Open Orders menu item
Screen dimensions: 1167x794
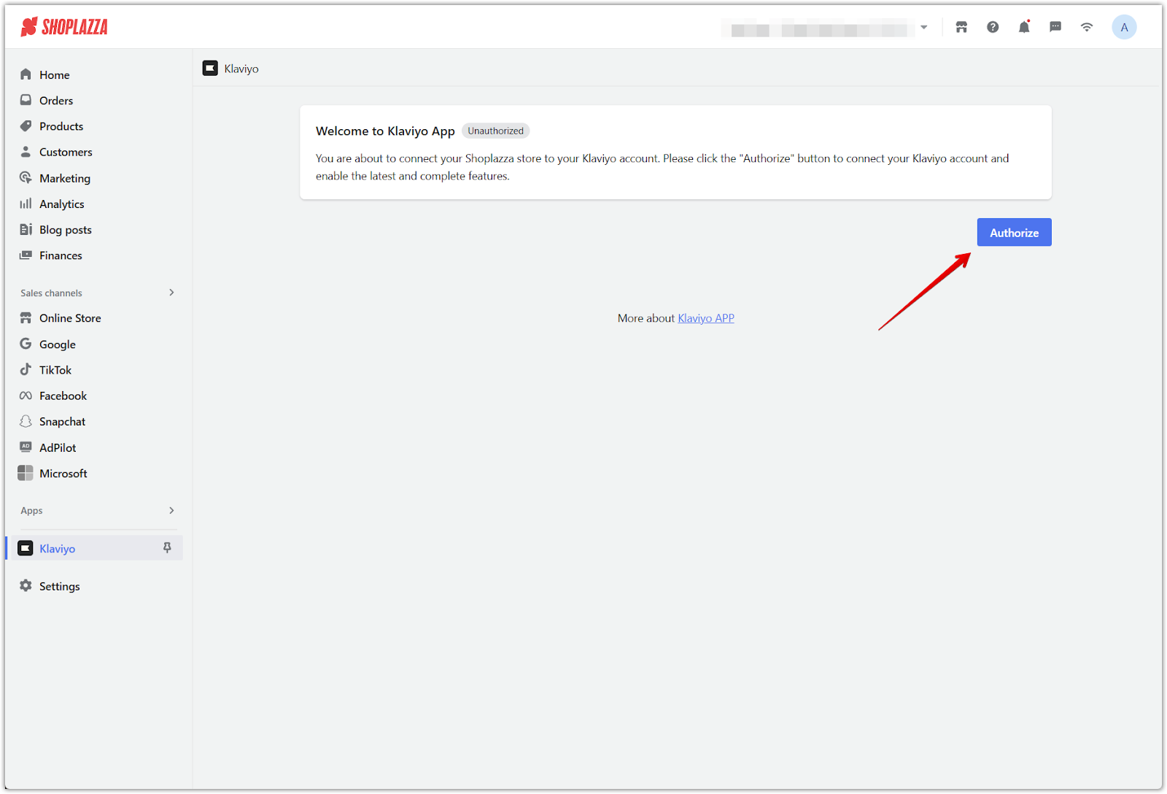(x=56, y=101)
